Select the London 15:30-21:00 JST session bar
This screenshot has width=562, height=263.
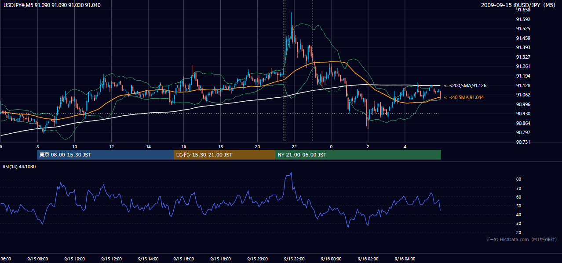pyautogui.click(x=224, y=155)
